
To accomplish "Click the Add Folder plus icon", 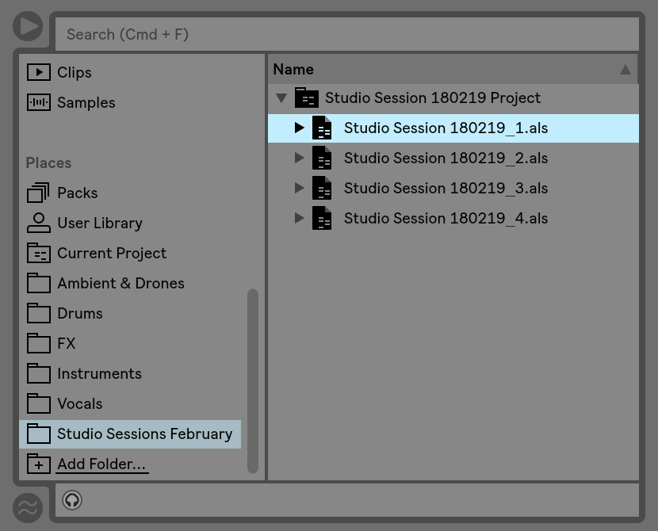I will (38, 464).
